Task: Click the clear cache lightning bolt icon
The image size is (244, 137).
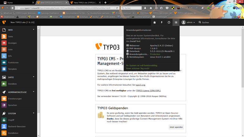Action: point(162,22)
